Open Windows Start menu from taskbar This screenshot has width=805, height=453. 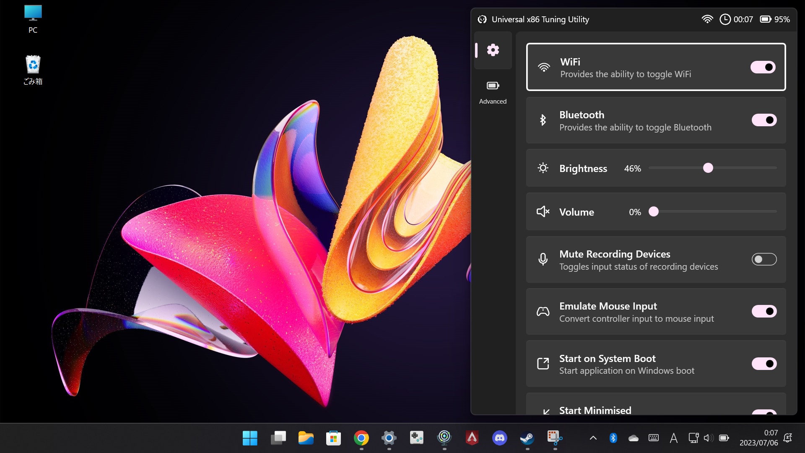click(x=250, y=438)
